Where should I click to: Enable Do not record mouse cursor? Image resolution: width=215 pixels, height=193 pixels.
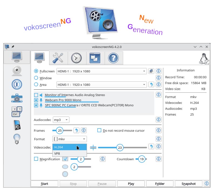click(99, 131)
